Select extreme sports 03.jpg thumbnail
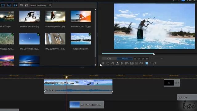The image size is (197, 111). point(81,16)
